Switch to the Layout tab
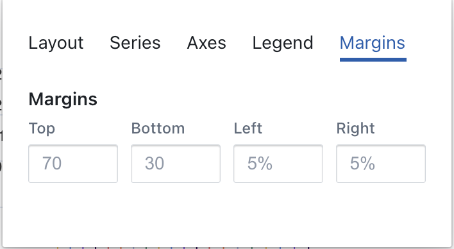The height and width of the screenshot is (249, 454). (56, 43)
